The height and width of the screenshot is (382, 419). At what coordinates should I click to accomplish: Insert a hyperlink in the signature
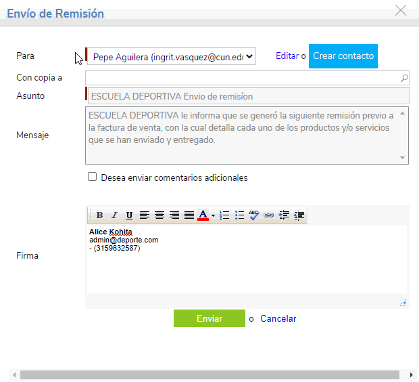coord(268,215)
